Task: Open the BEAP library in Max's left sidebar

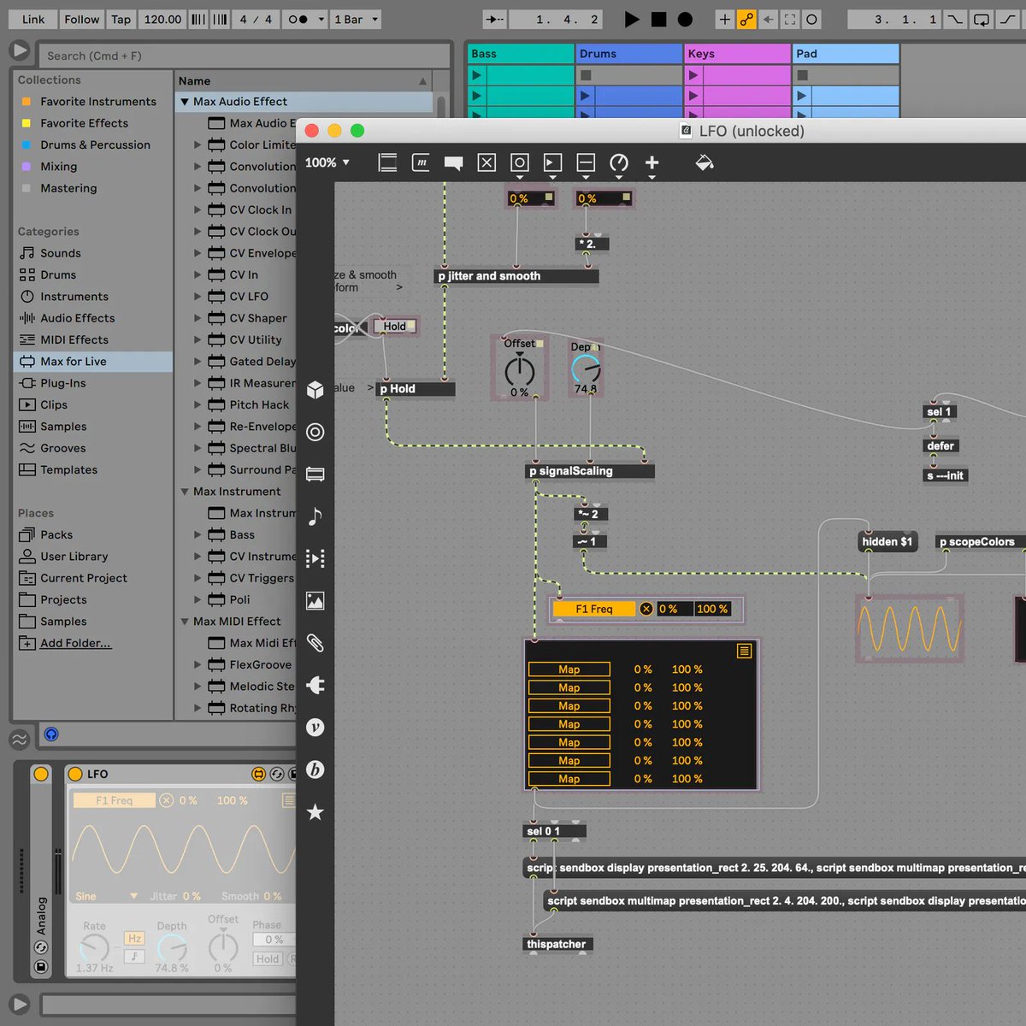Action: click(315, 769)
